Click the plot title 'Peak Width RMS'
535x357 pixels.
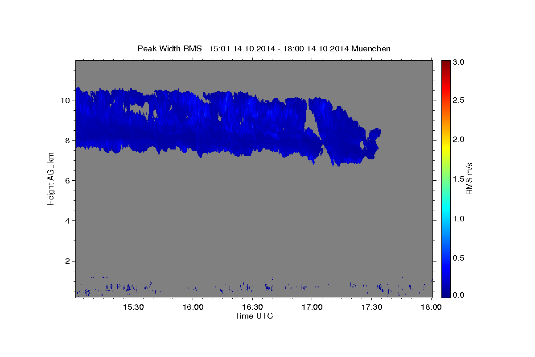point(170,49)
